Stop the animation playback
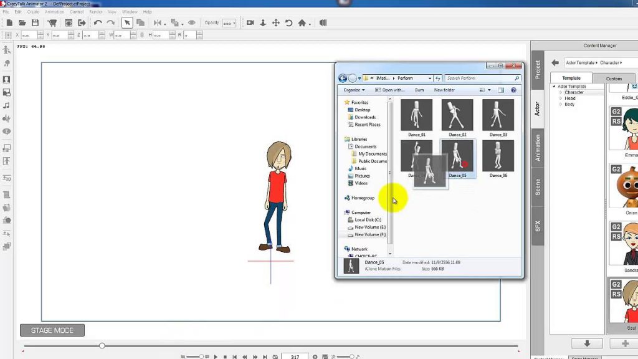 225,357
